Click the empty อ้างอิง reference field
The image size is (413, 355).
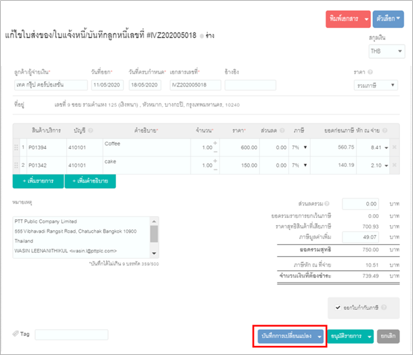pyautogui.click(x=251, y=85)
